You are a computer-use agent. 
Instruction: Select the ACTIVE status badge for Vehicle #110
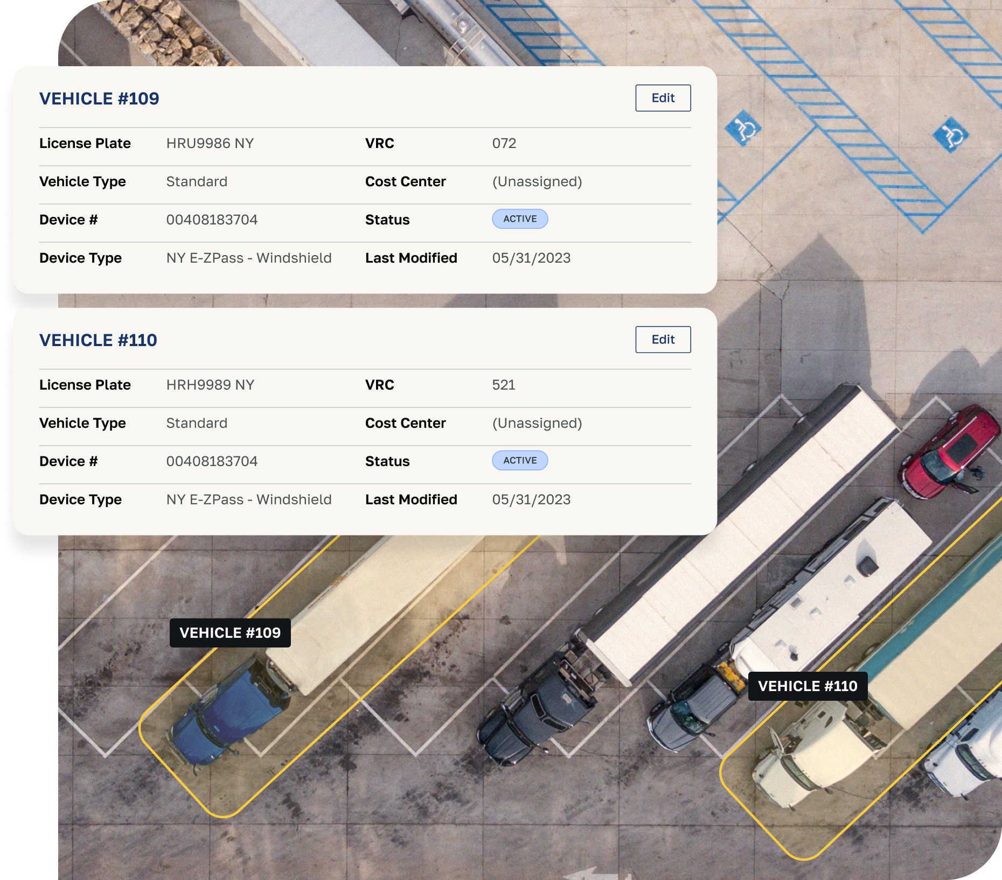pos(520,461)
